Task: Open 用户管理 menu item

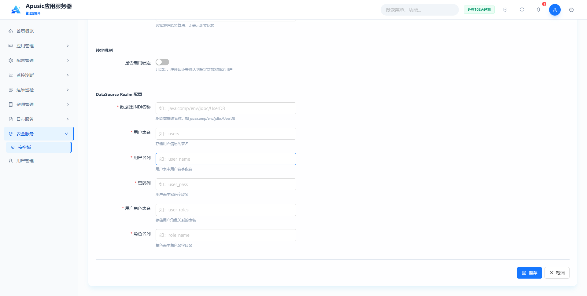Action: [39, 161]
